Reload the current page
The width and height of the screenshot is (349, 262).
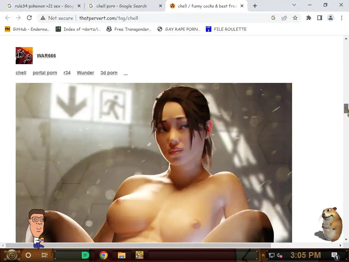(x=29, y=18)
